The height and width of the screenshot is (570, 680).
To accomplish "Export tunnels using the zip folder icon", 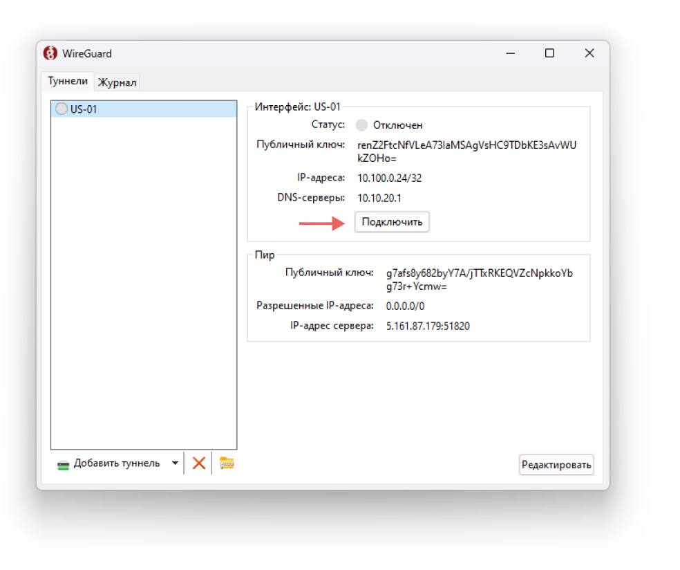I will [x=227, y=463].
